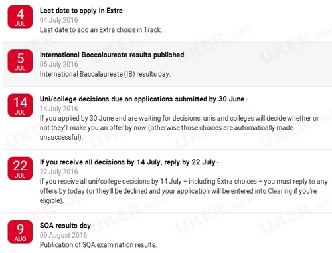Click the '22 July 2016' date text
This screenshot has width=332, height=253.
[x=59, y=172]
